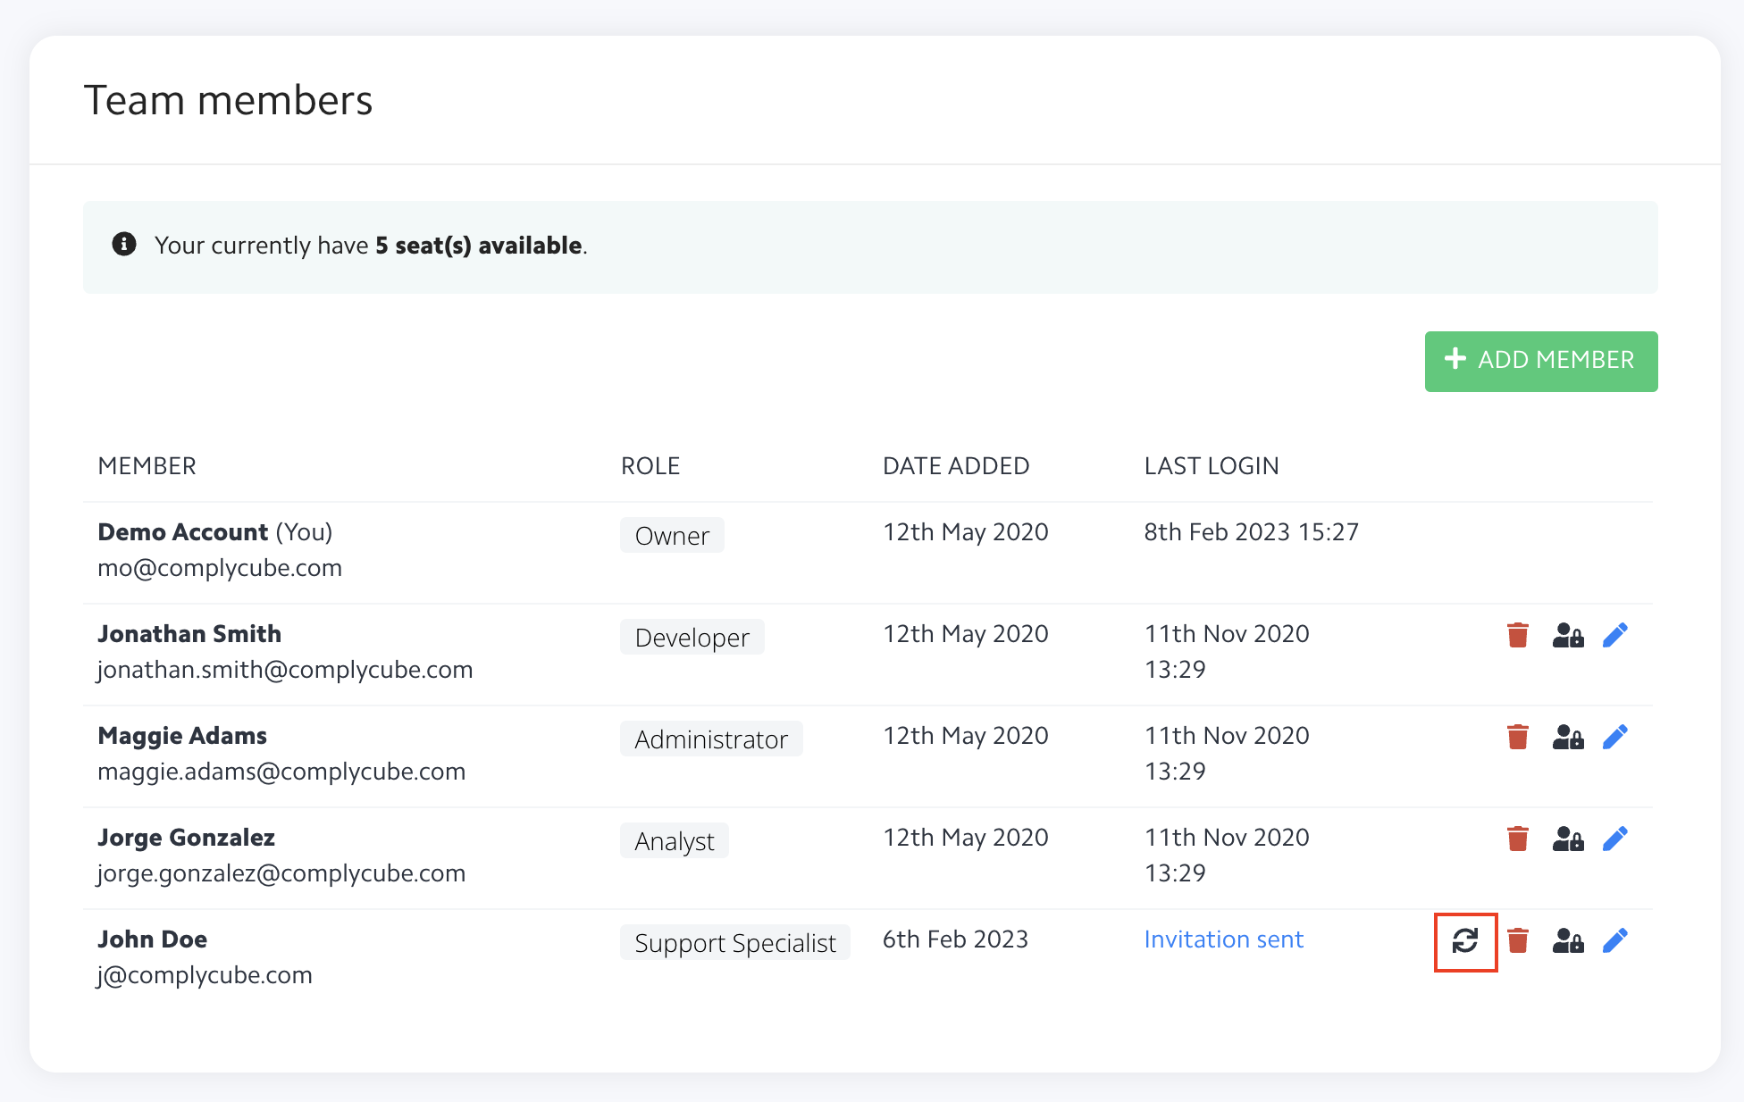Click the LAST LOGIN column header

[1212, 465]
